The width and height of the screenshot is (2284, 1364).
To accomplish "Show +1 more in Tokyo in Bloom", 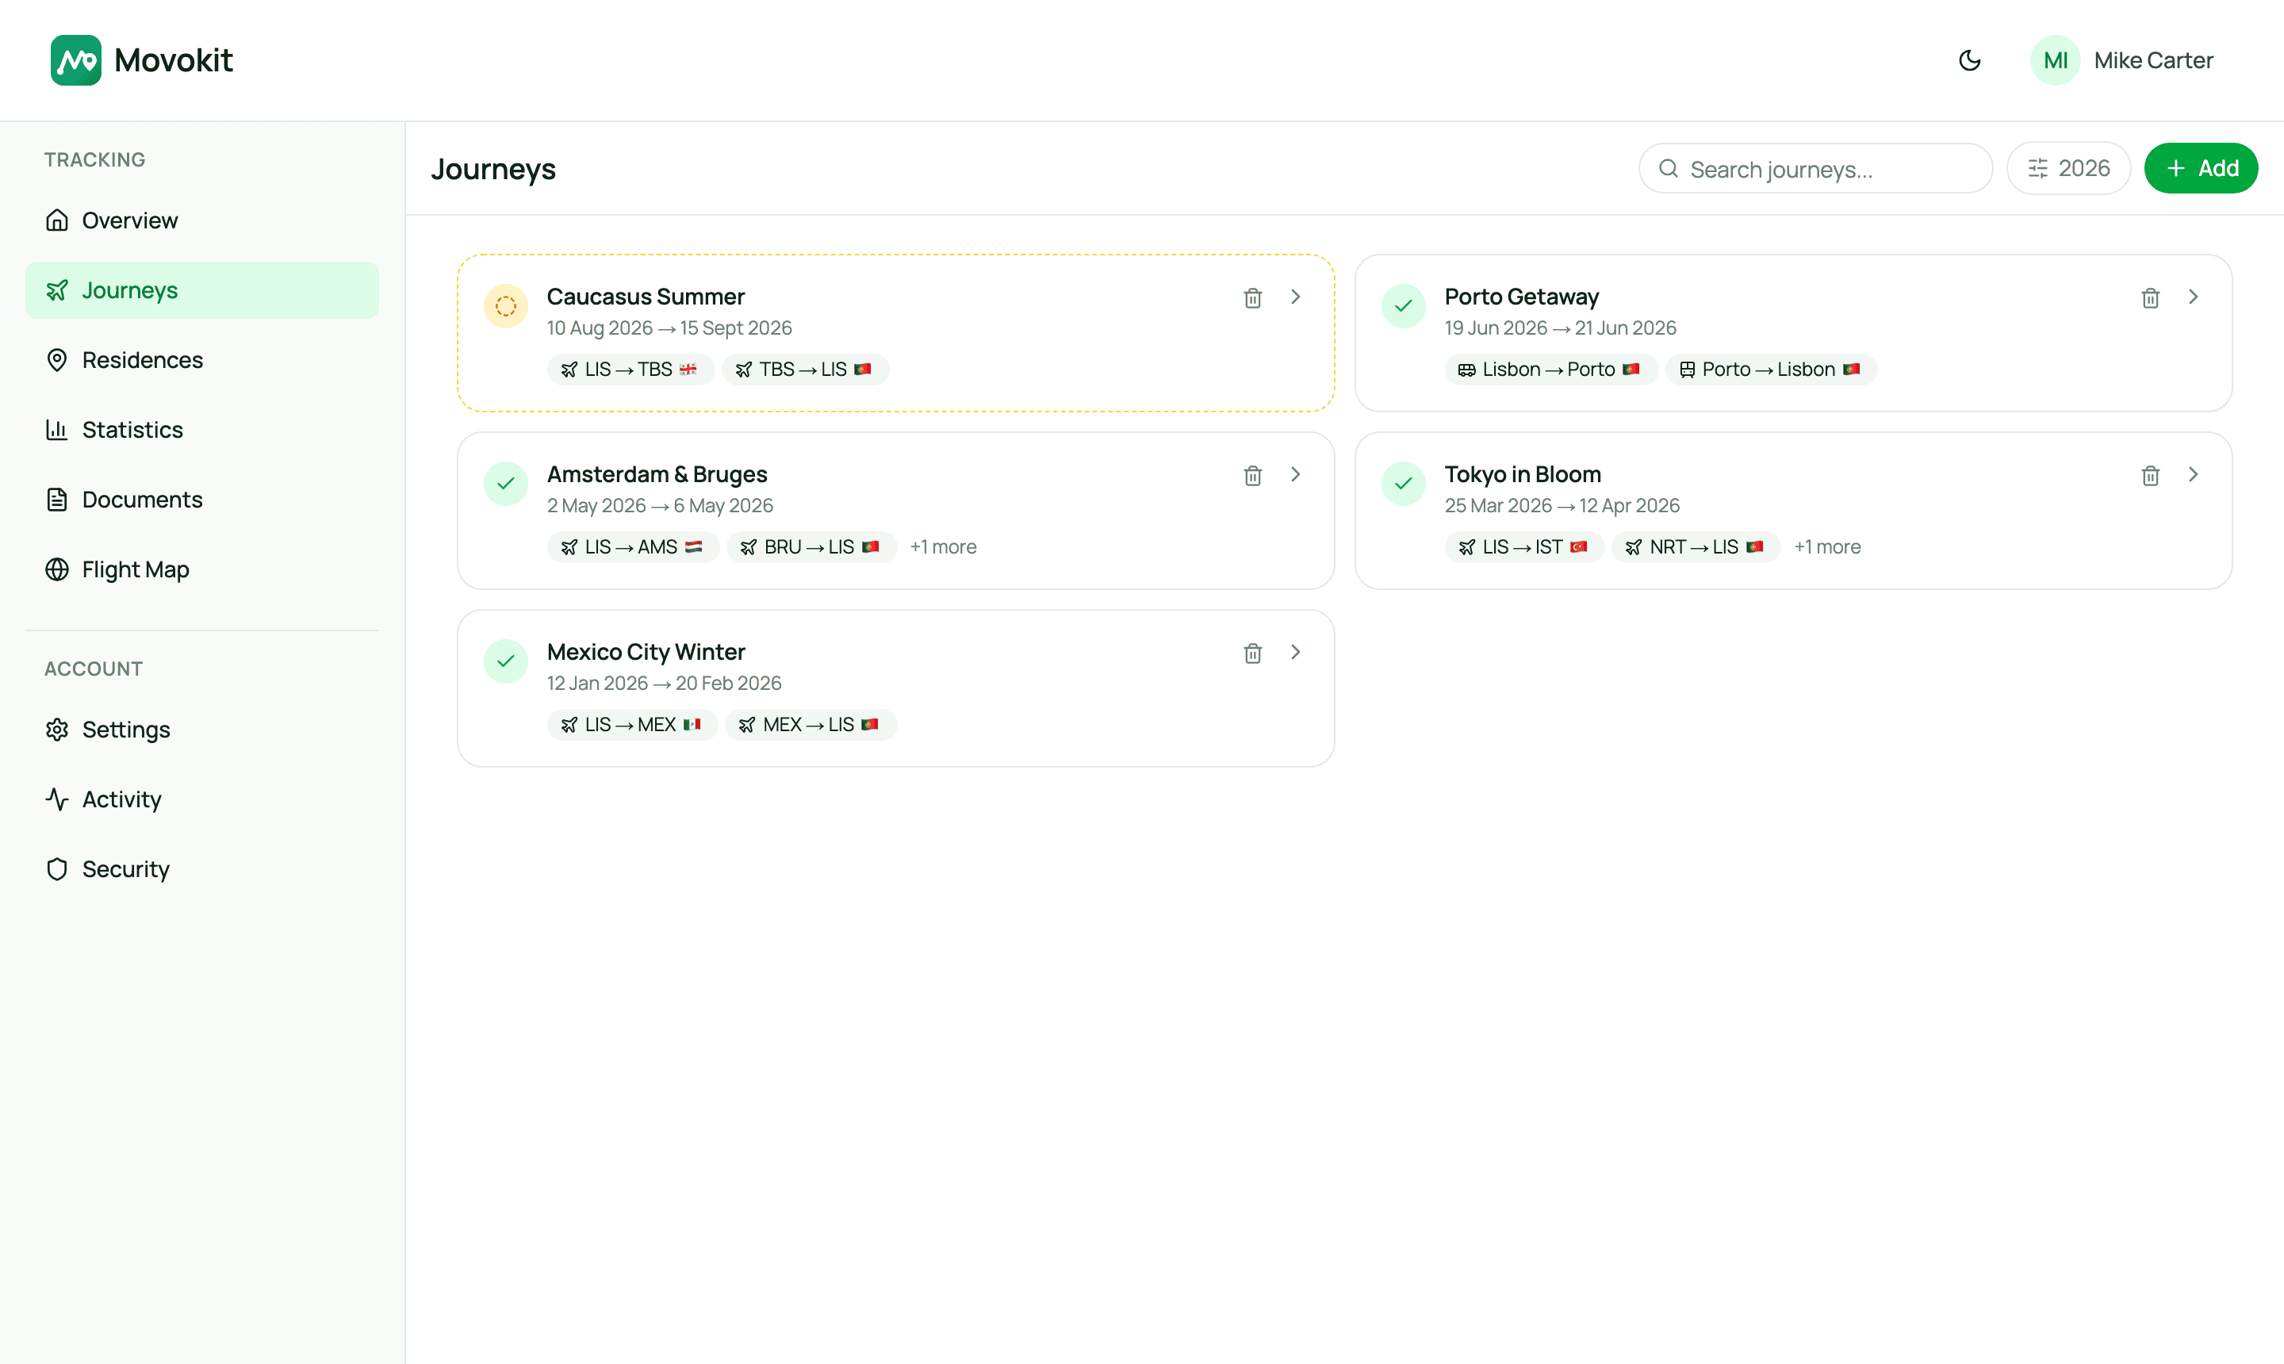I will pyautogui.click(x=1826, y=547).
